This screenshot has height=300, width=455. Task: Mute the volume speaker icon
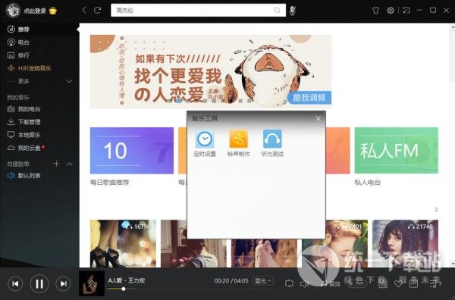point(304,283)
